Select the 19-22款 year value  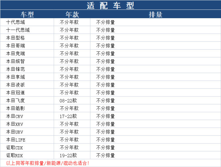click(68, 156)
